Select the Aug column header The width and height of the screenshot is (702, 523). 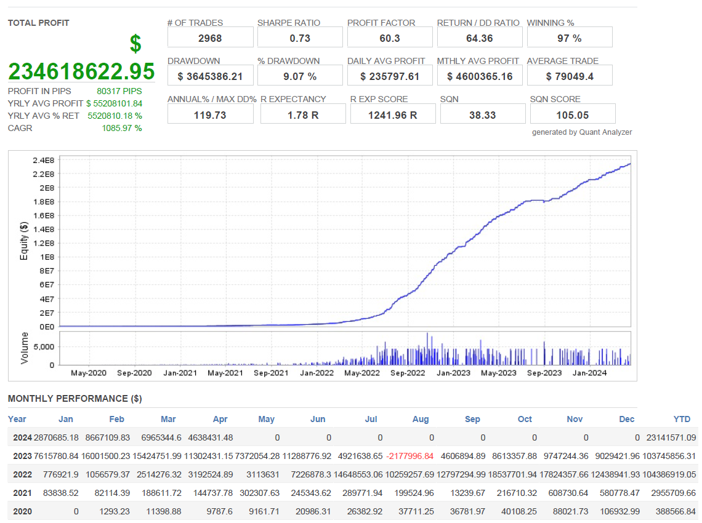(x=421, y=419)
